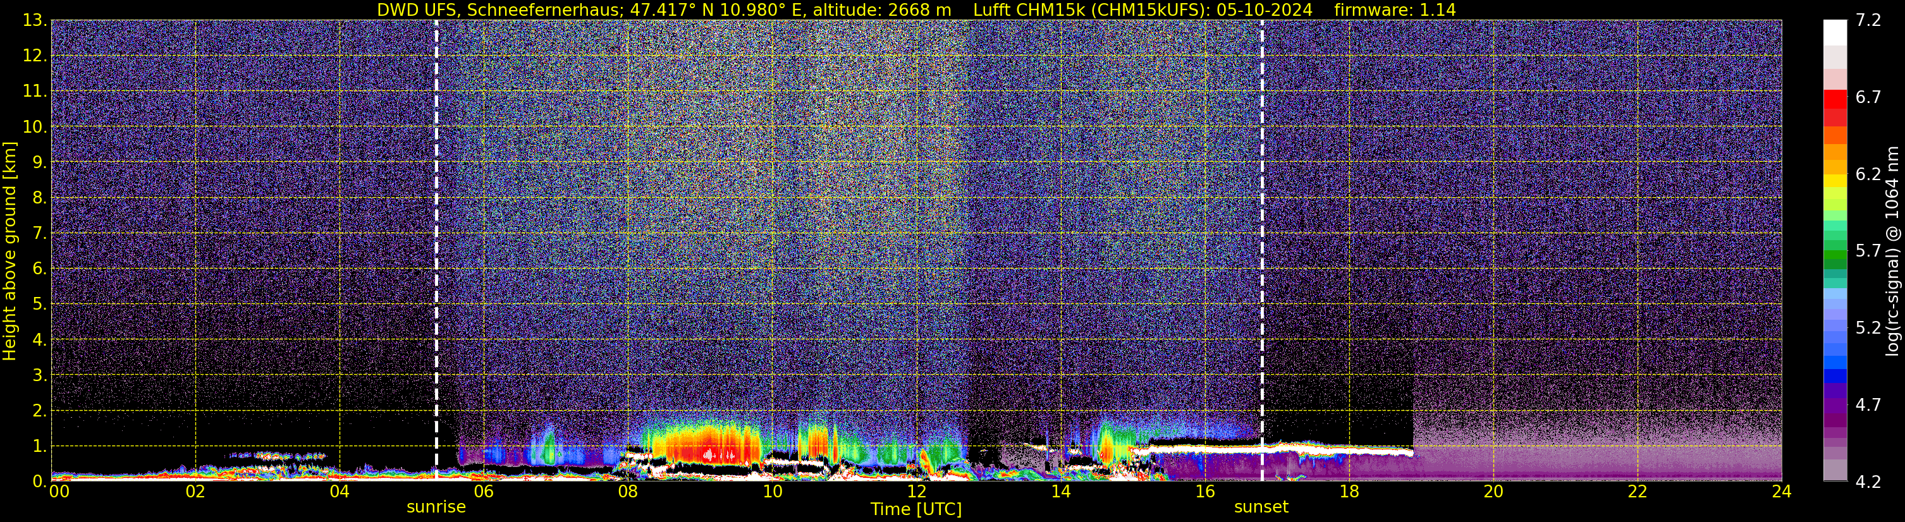Click the red high-signal cloud near 09 UTC

(x=707, y=445)
